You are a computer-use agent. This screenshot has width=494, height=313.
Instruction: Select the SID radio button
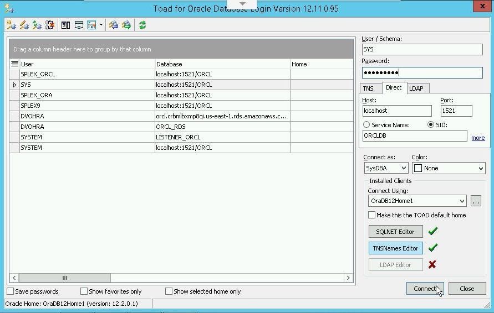[x=431, y=125]
